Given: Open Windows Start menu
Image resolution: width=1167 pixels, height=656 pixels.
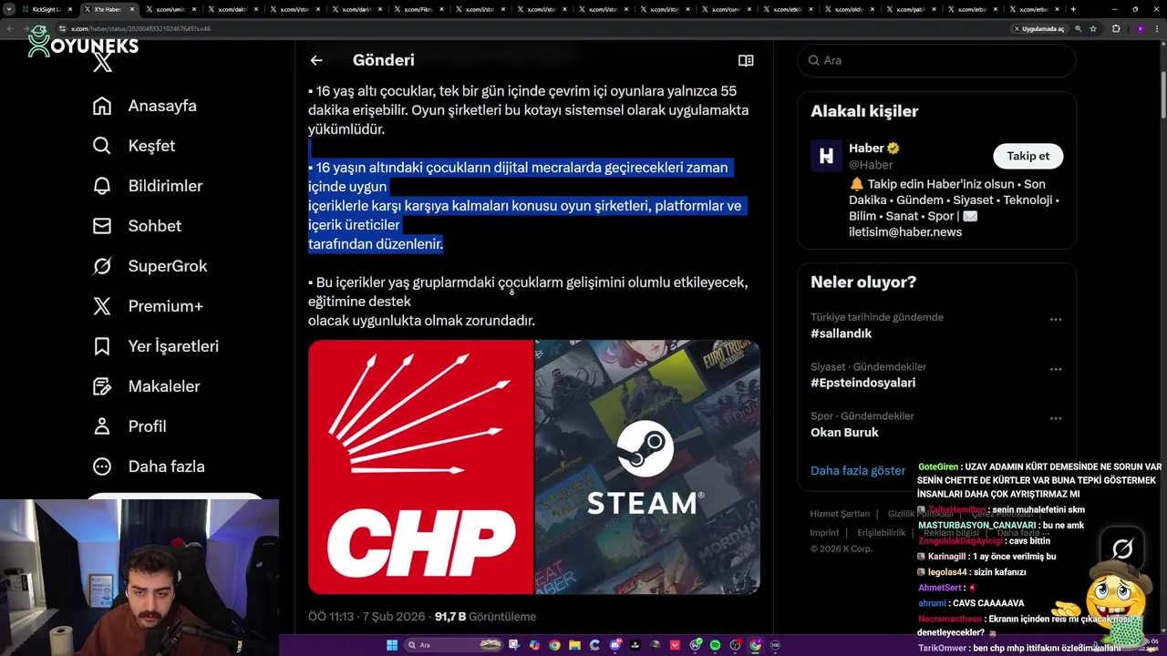Looking at the screenshot, I should [x=392, y=645].
